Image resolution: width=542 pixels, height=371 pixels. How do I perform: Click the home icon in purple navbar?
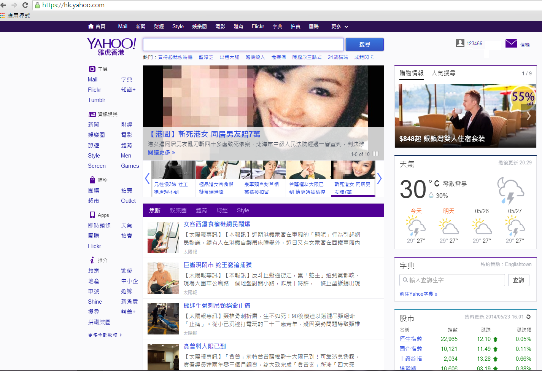point(91,26)
